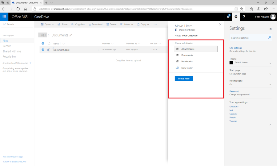
Task: Open Name column sort dropdown
Action: (x=64, y=44)
